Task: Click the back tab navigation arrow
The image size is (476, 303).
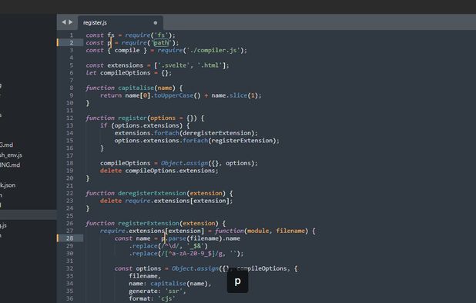Action: (x=64, y=22)
